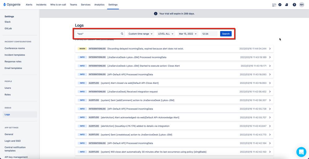The height and width of the screenshot is (159, 309).
Task: Open the Teams tab
Action: tap(73, 5)
